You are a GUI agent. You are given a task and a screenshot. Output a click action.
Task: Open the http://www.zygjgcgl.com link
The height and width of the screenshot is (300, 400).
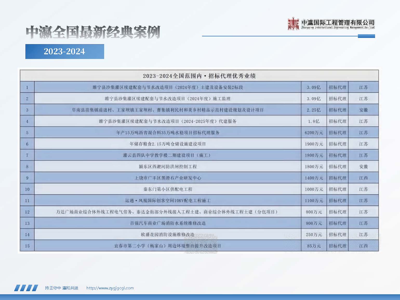coord(110,288)
